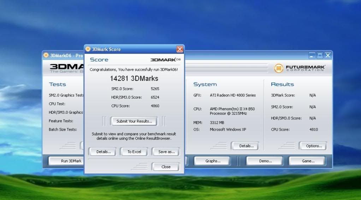Click the System heading
Screen dimensions: 361x200
tap(205, 85)
